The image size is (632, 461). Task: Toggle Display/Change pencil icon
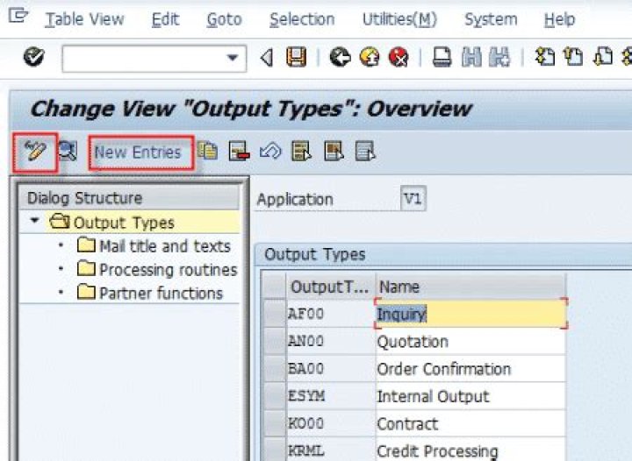[35, 152]
